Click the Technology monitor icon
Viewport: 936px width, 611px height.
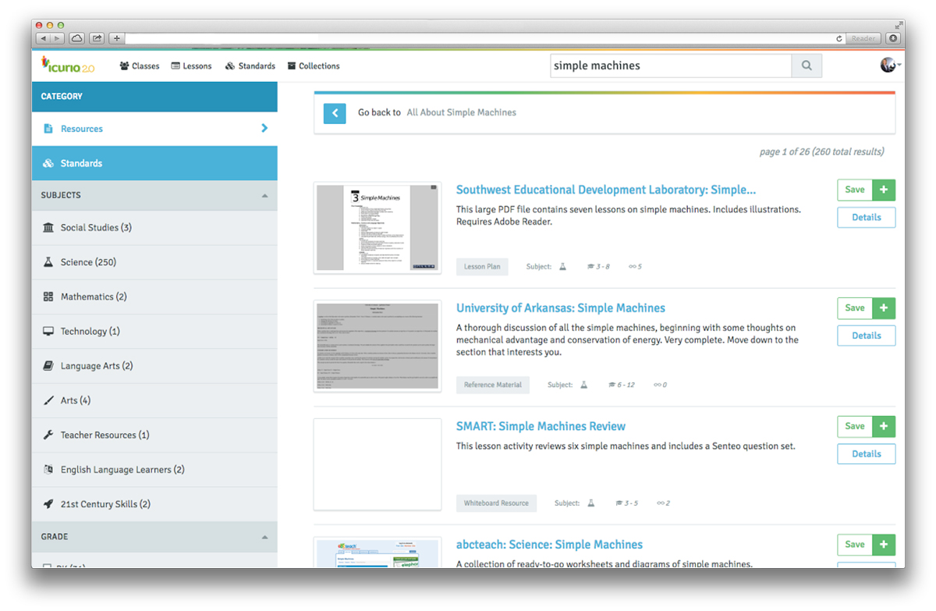click(48, 331)
